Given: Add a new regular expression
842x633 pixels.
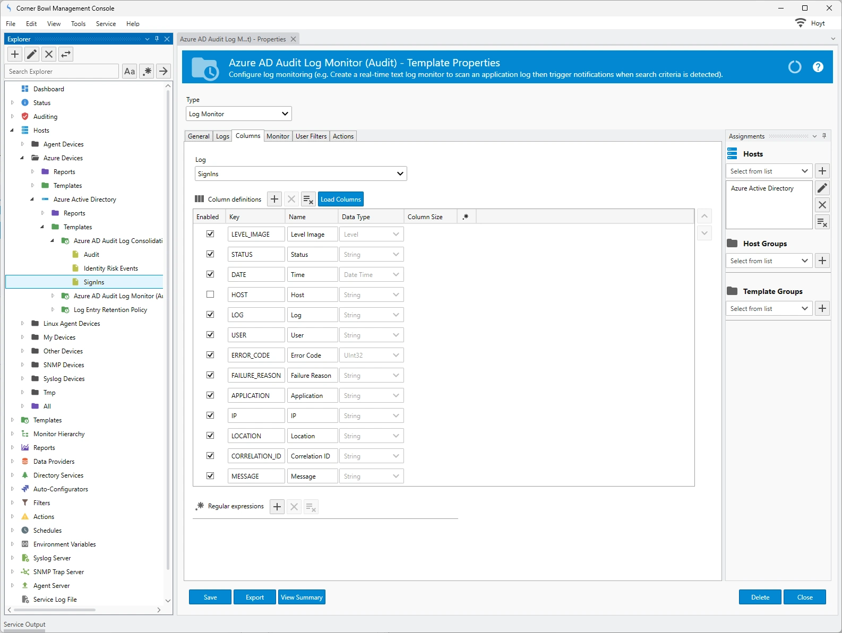Looking at the screenshot, I should [277, 507].
